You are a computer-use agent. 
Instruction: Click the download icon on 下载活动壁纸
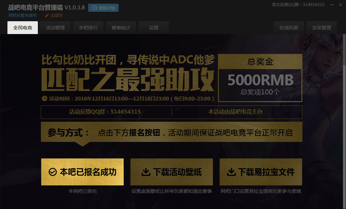click(146, 172)
